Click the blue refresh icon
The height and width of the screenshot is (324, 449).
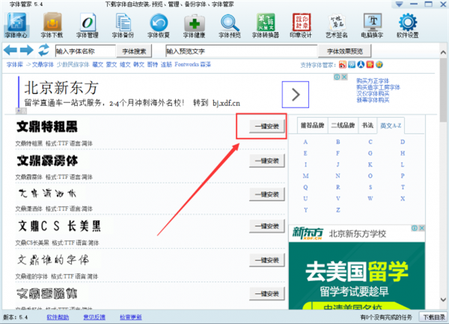(x=43, y=51)
